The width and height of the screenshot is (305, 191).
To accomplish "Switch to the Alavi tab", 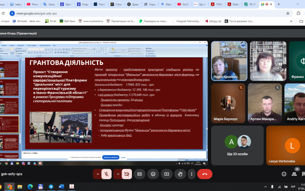I will [167, 4].
